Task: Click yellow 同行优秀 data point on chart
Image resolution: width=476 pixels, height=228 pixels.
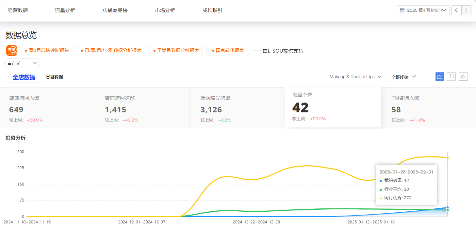Action: coord(447,158)
